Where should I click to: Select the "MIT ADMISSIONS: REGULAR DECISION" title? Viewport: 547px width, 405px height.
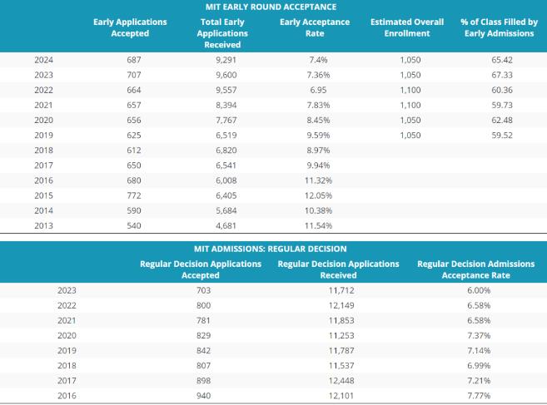[x=271, y=249]
